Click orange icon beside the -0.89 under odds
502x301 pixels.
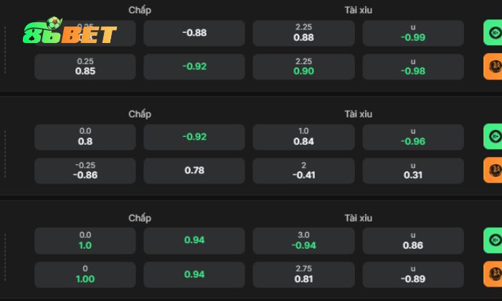pos(493,274)
